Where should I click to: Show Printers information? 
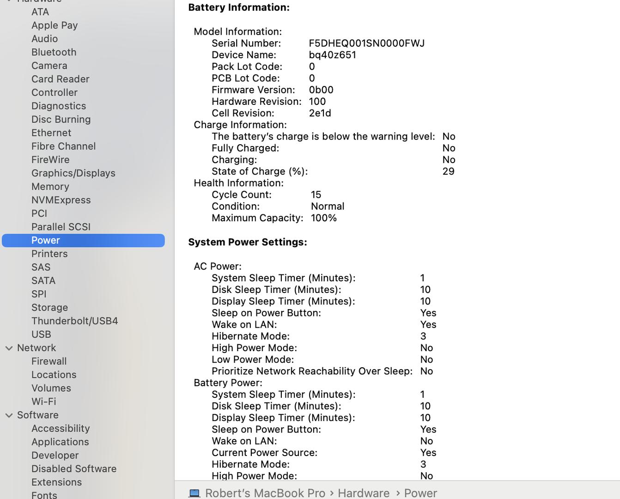click(49, 254)
